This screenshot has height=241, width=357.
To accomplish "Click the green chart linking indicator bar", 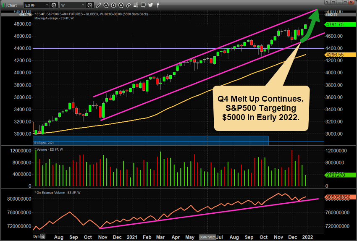I will coord(3,5).
